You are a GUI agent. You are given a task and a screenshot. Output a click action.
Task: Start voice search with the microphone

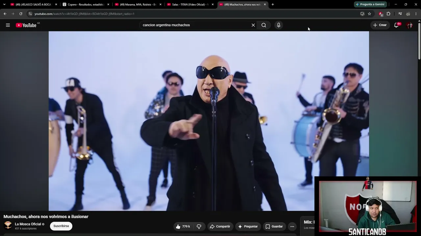(279, 25)
